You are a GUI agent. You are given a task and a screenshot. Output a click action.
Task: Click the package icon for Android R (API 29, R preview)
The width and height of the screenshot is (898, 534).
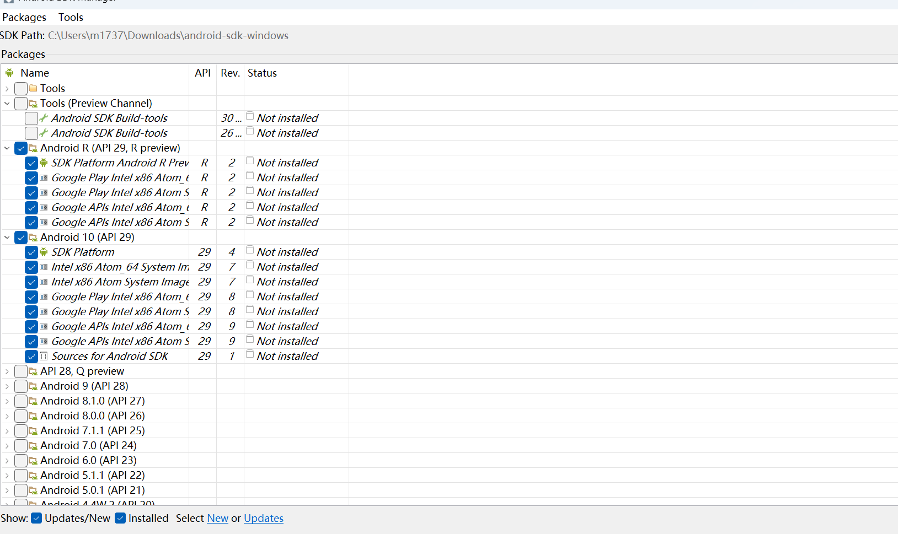pos(33,148)
